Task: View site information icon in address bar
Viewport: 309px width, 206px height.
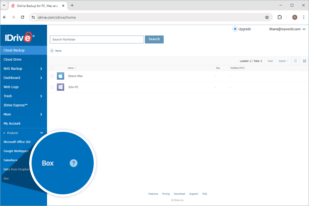Action: (33, 18)
